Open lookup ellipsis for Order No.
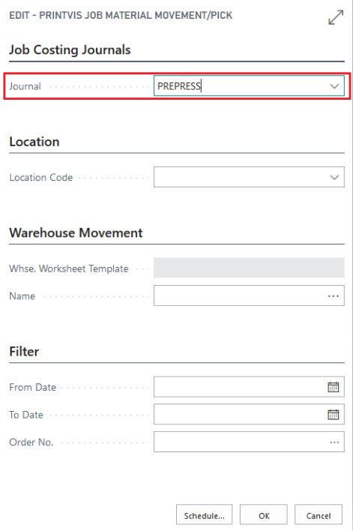This screenshot has width=353, height=531. (334, 442)
